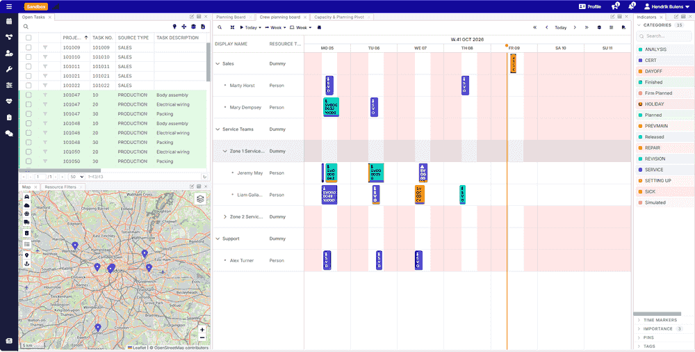Expand the Zone 2 Service group
695x352 pixels.
tap(224, 217)
